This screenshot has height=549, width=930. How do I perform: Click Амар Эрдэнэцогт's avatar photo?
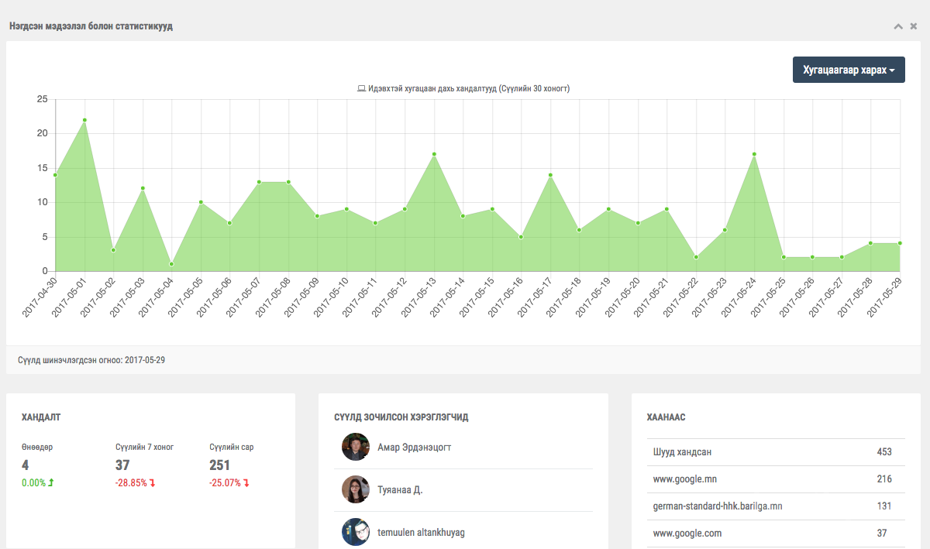[x=355, y=447]
